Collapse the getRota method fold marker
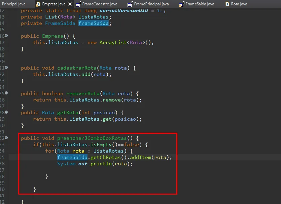This screenshot has height=204, width=281. coord(6,112)
